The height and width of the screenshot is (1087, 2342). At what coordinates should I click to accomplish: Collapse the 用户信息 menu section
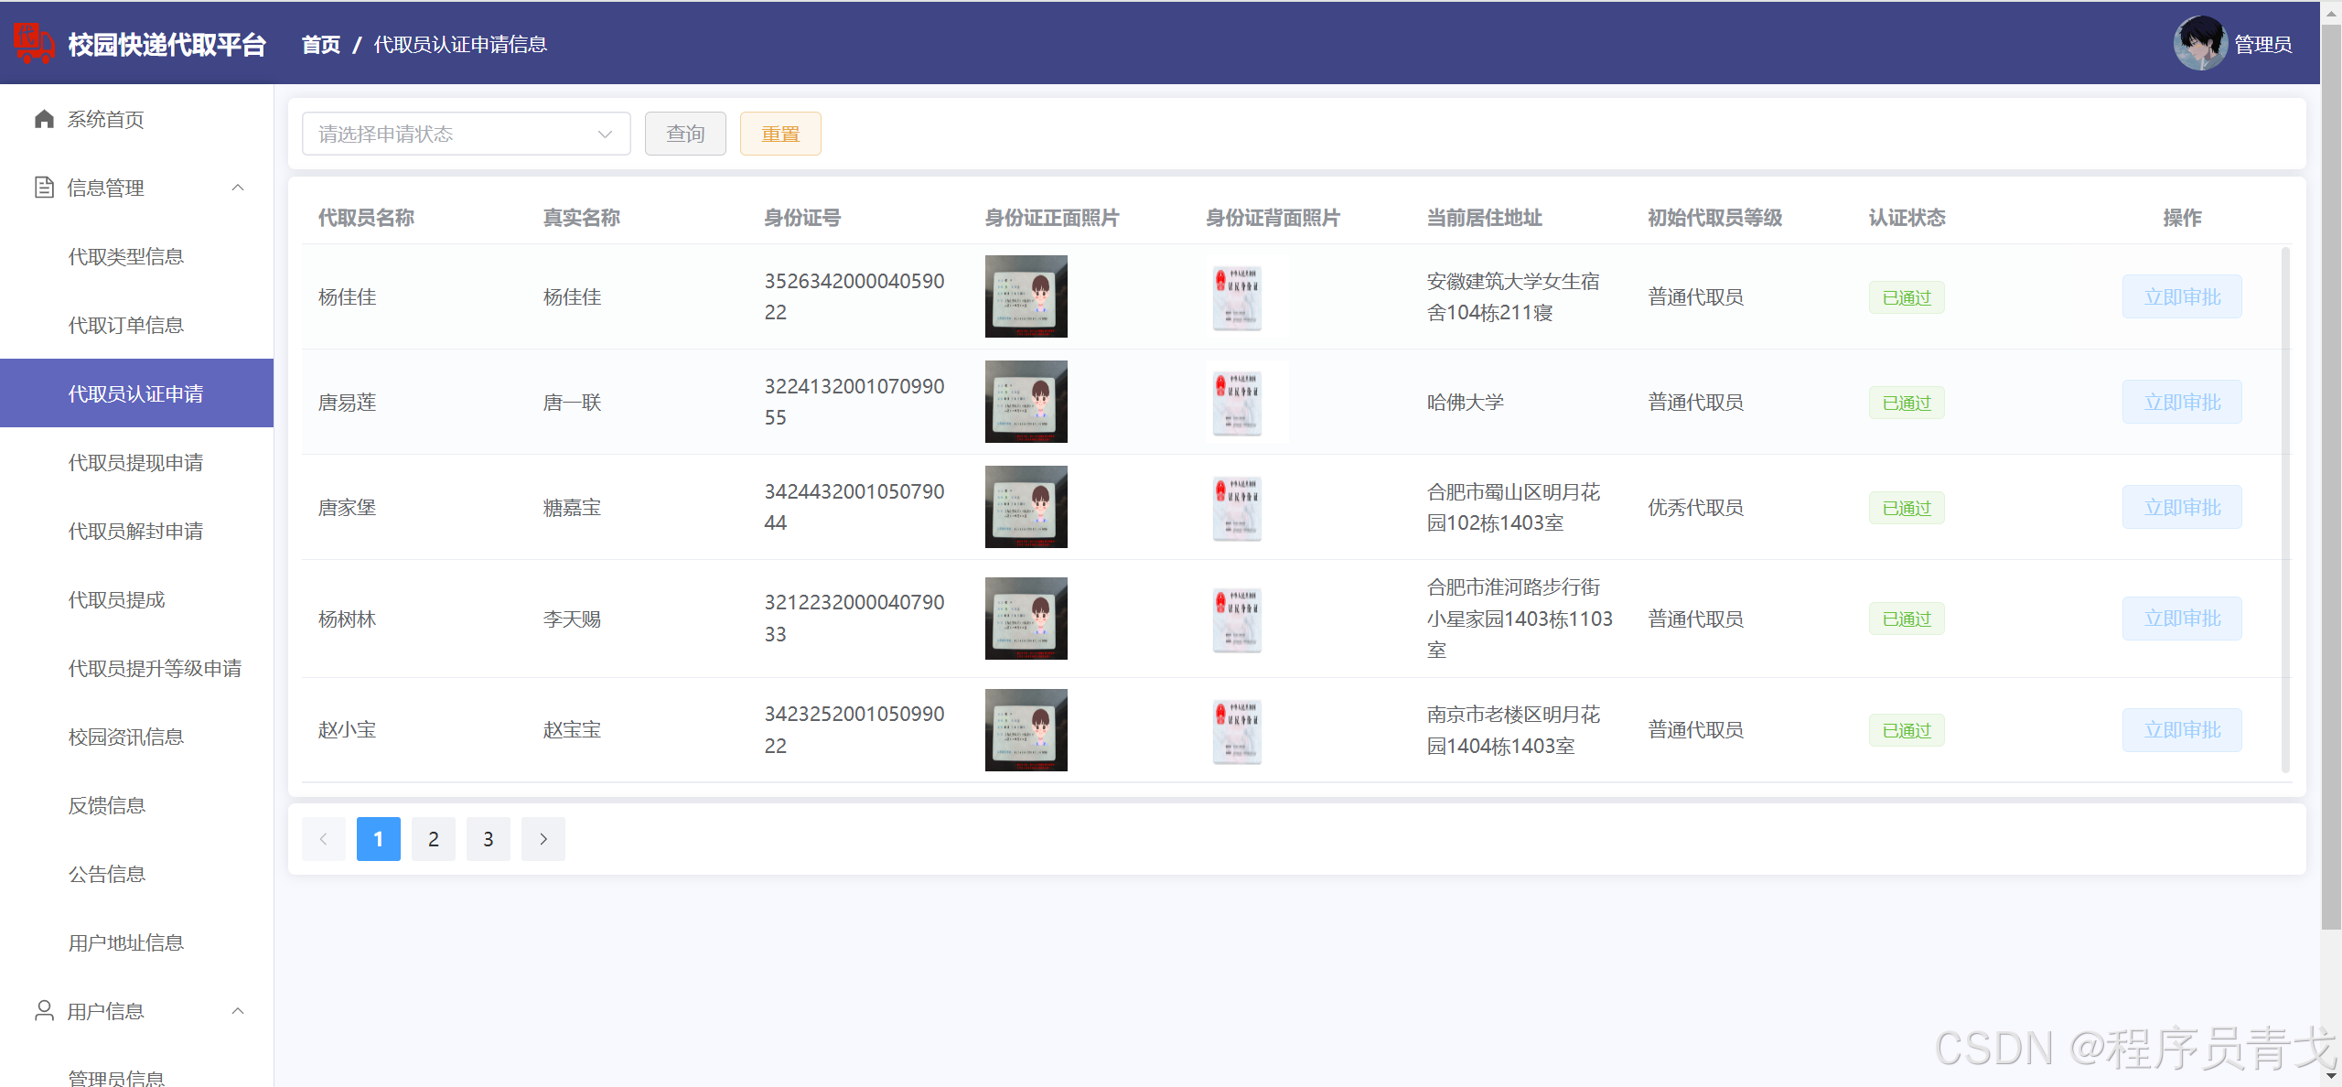238,1011
